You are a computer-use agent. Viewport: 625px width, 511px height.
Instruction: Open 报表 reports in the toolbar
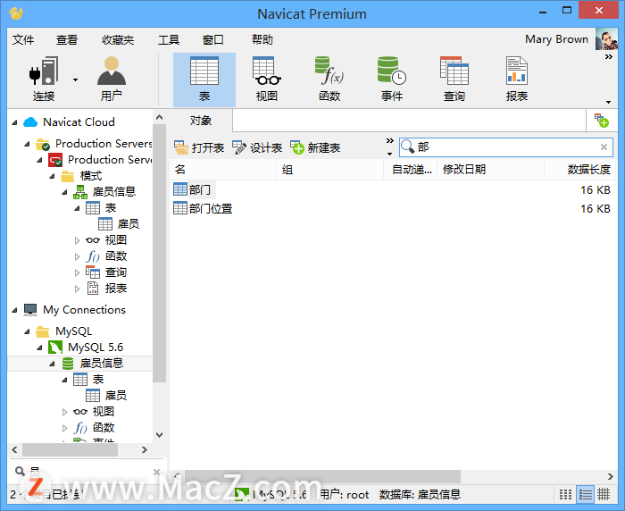(x=517, y=79)
